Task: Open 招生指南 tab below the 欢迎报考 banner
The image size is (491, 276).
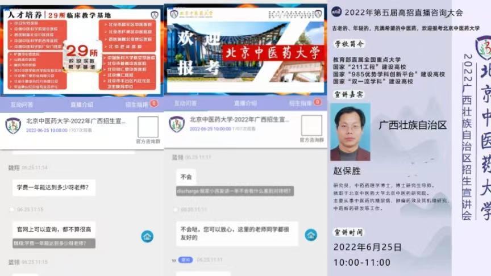Action: [301, 103]
